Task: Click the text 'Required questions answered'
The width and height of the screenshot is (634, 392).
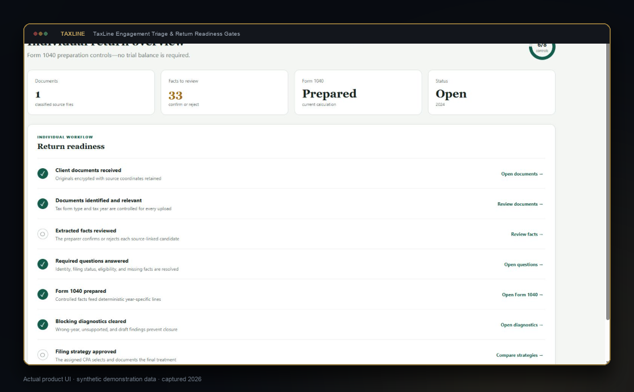Action: (92, 261)
